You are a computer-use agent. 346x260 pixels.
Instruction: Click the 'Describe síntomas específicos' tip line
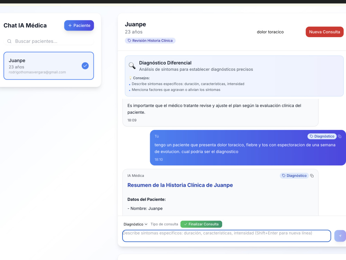(x=188, y=84)
